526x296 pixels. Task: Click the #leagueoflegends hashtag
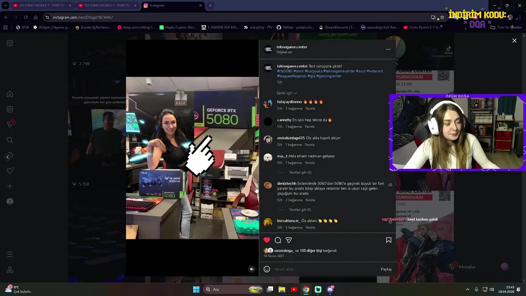pyautogui.click(x=292, y=76)
